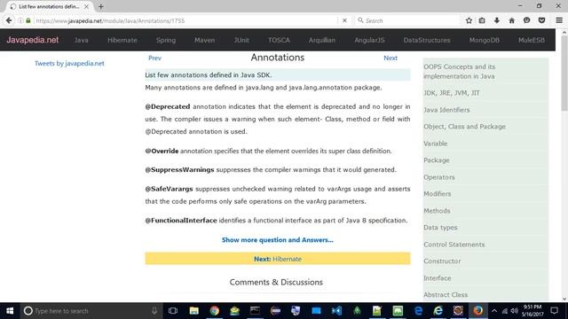The width and height of the screenshot is (568, 319).
Task: Open the Abstract Class sidebar topic
Action: tap(446, 295)
